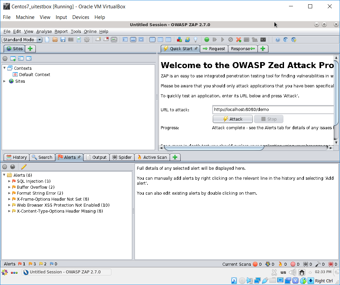Click the New Context icon in Sites panel
The width and height of the screenshot is (340, 285).
[x=13, y=58]
